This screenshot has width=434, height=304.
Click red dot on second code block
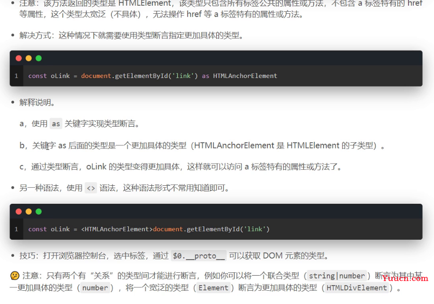(19, 212)
